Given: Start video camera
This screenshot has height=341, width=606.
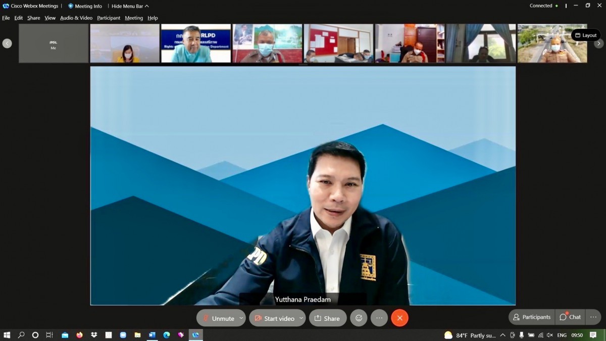Looking at the screenshot, I should pos(274,318).
